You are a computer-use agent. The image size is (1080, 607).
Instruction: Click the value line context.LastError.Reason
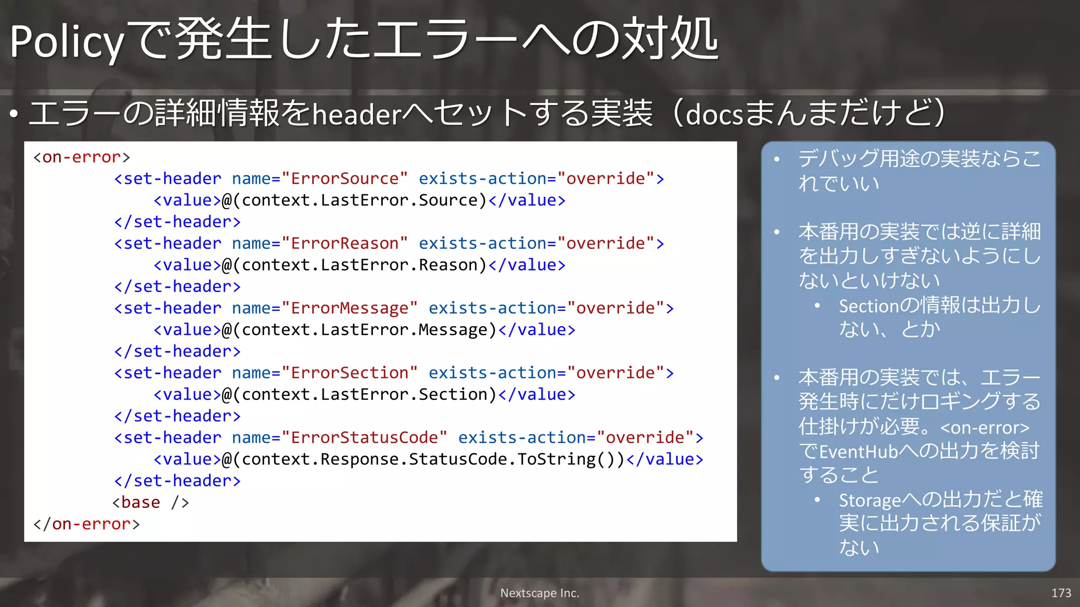point(360,265)
